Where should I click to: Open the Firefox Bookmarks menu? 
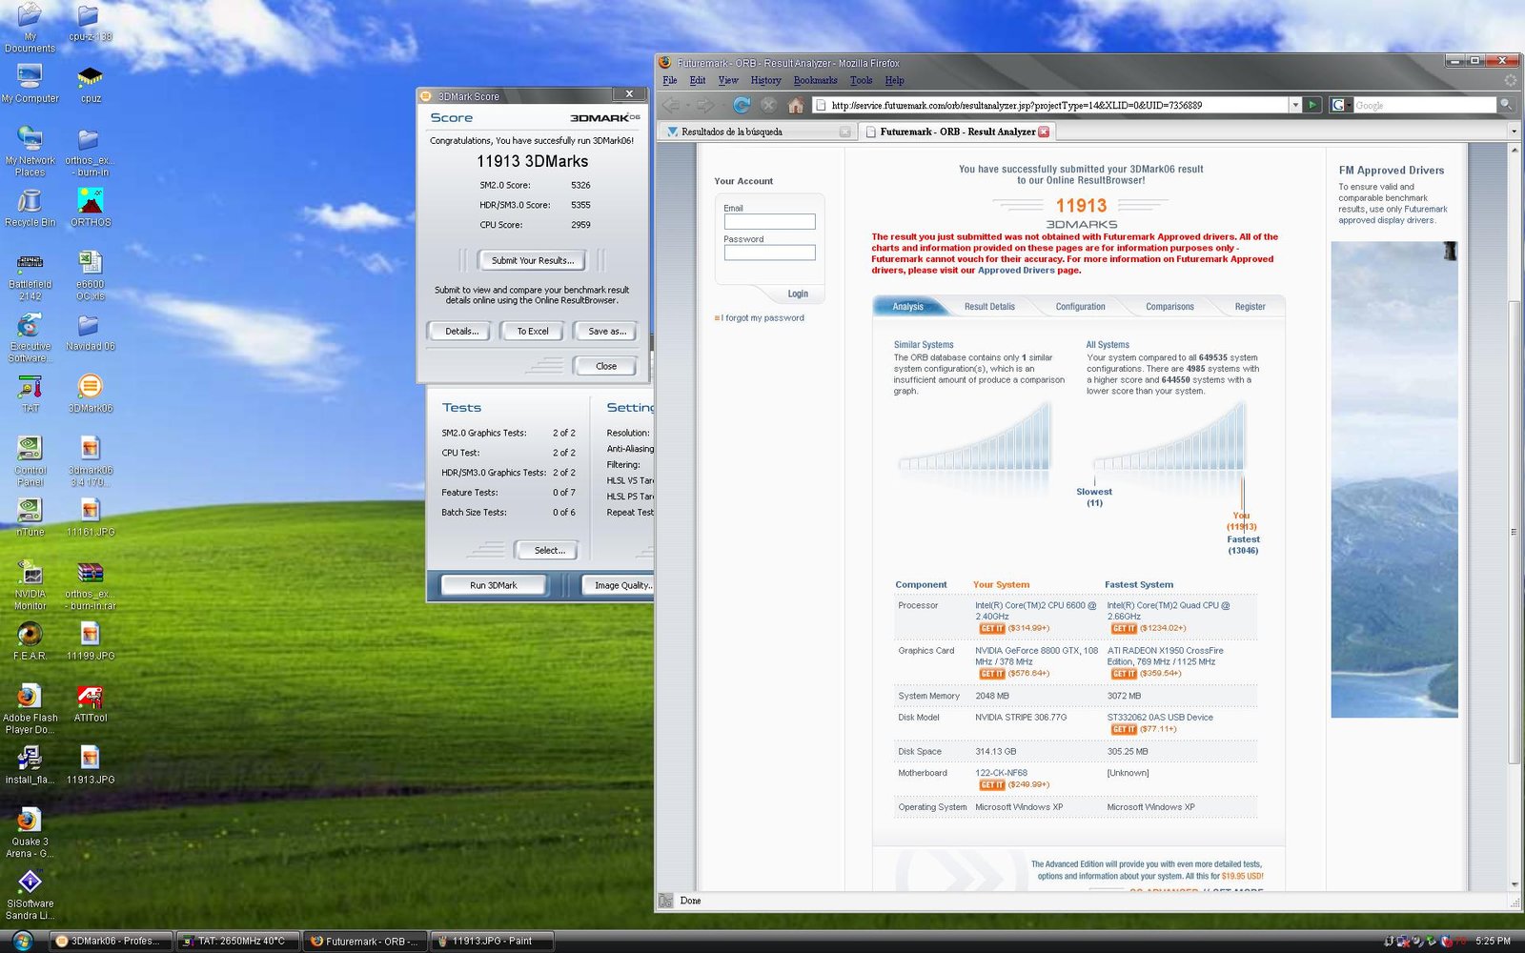[815, 80]
